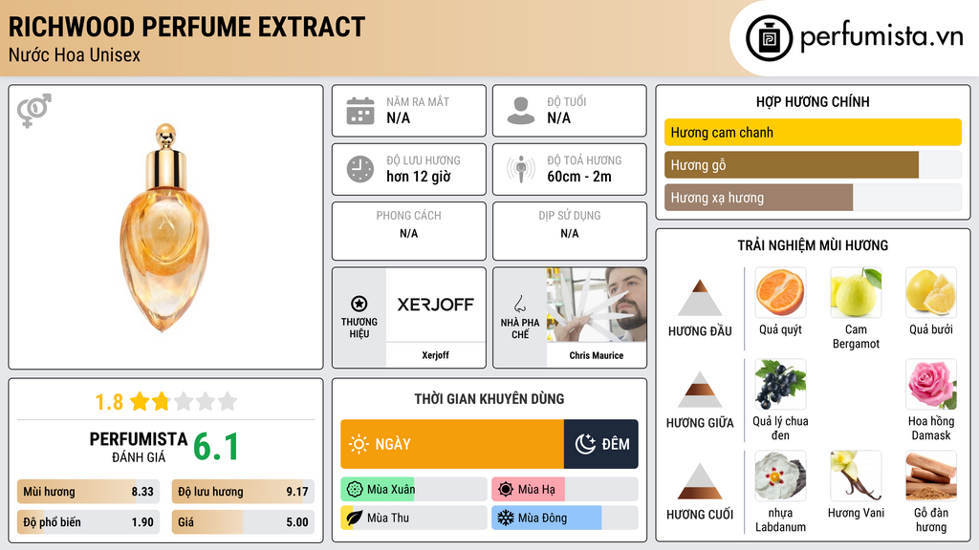Click the perfumista.vn bottle logo icon
The image size is (979, 550).
(769, 38)
